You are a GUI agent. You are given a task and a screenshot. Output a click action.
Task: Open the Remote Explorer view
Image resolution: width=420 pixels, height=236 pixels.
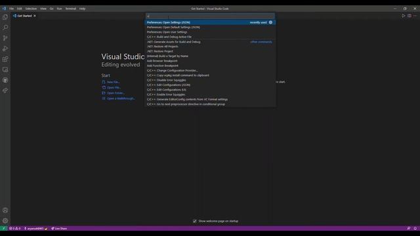(x=5, y=69)
